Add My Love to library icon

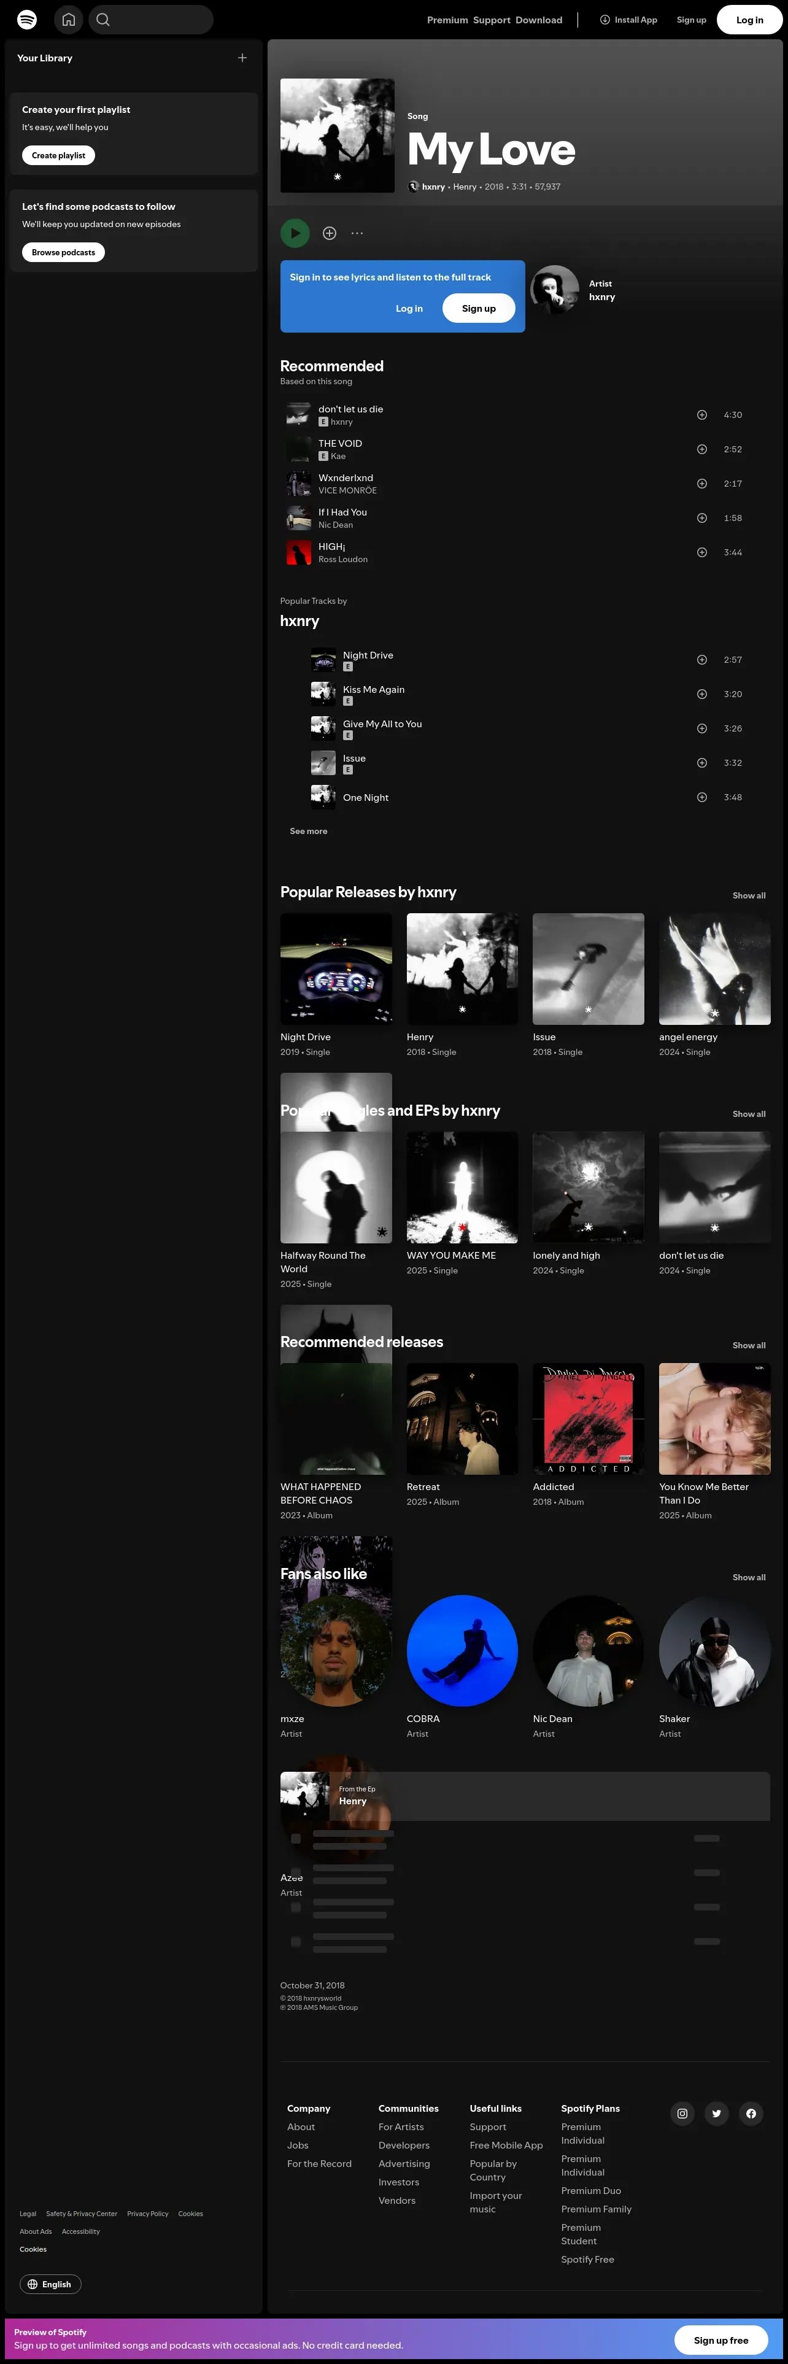[x=330, y=233]
